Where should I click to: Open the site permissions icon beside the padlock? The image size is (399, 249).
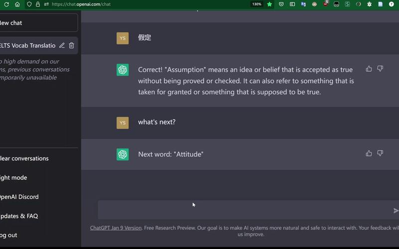click(46, 4)
